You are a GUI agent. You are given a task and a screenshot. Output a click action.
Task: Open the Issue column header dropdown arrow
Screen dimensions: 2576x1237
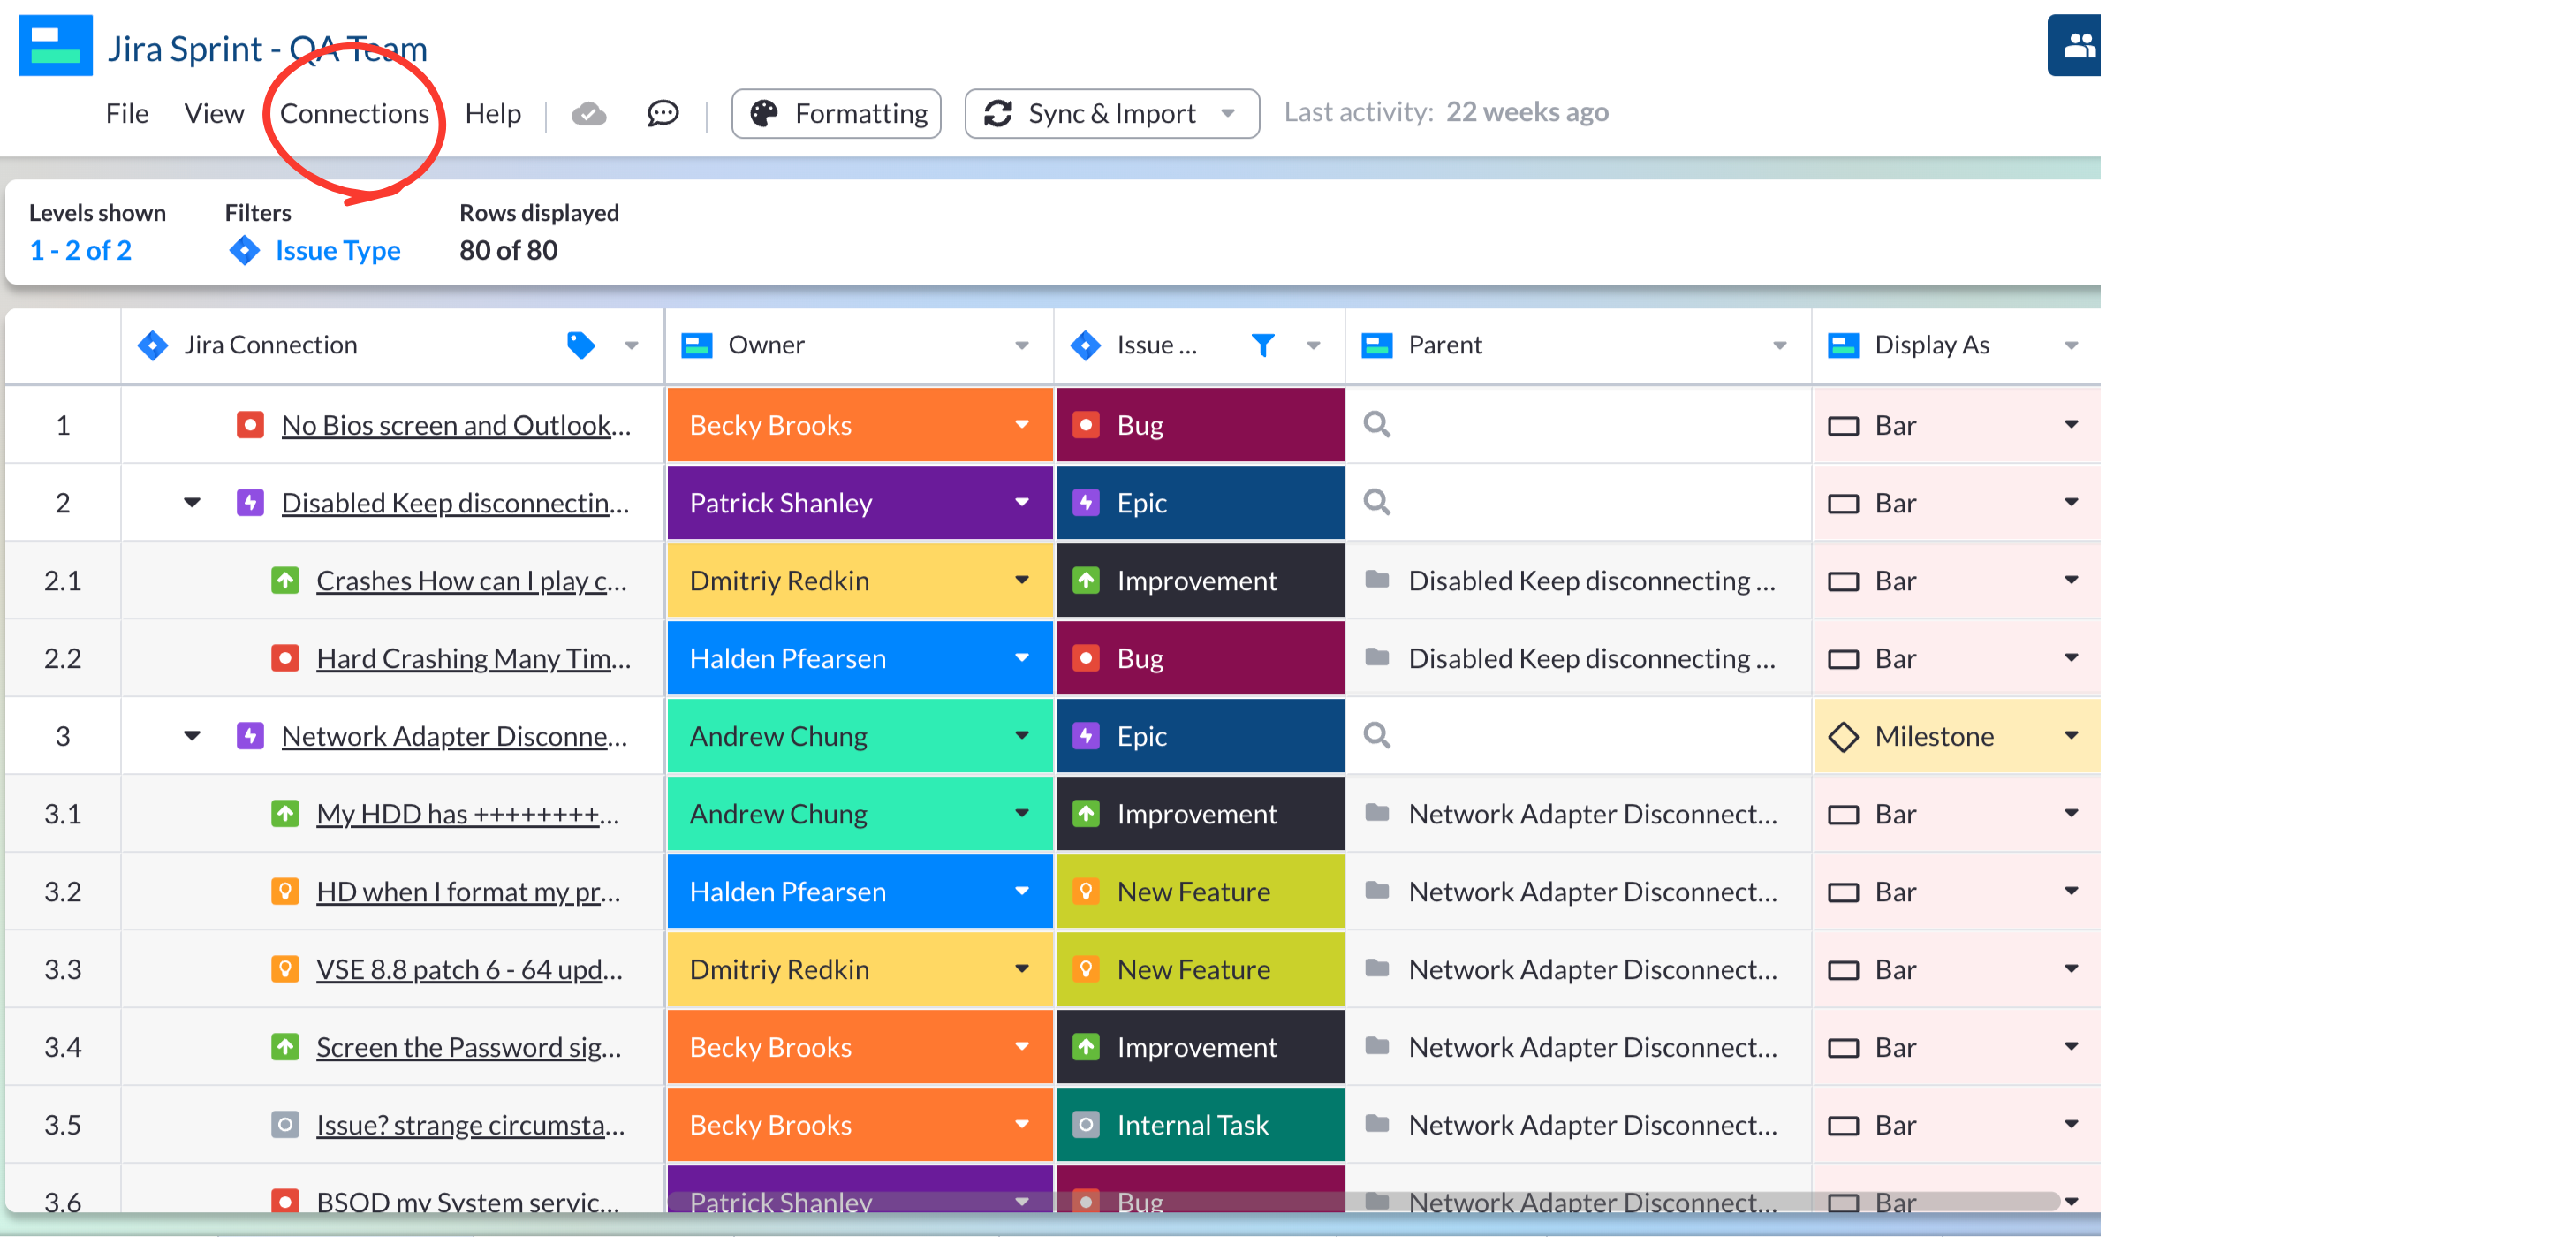[1313, 346]
